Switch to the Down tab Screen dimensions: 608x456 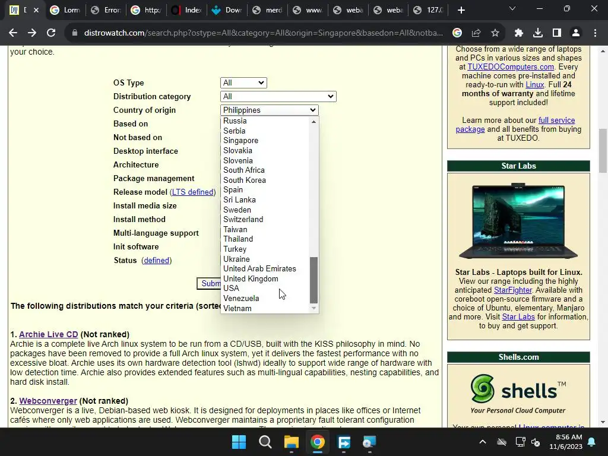pyautogui.click(x=226, y=10)
